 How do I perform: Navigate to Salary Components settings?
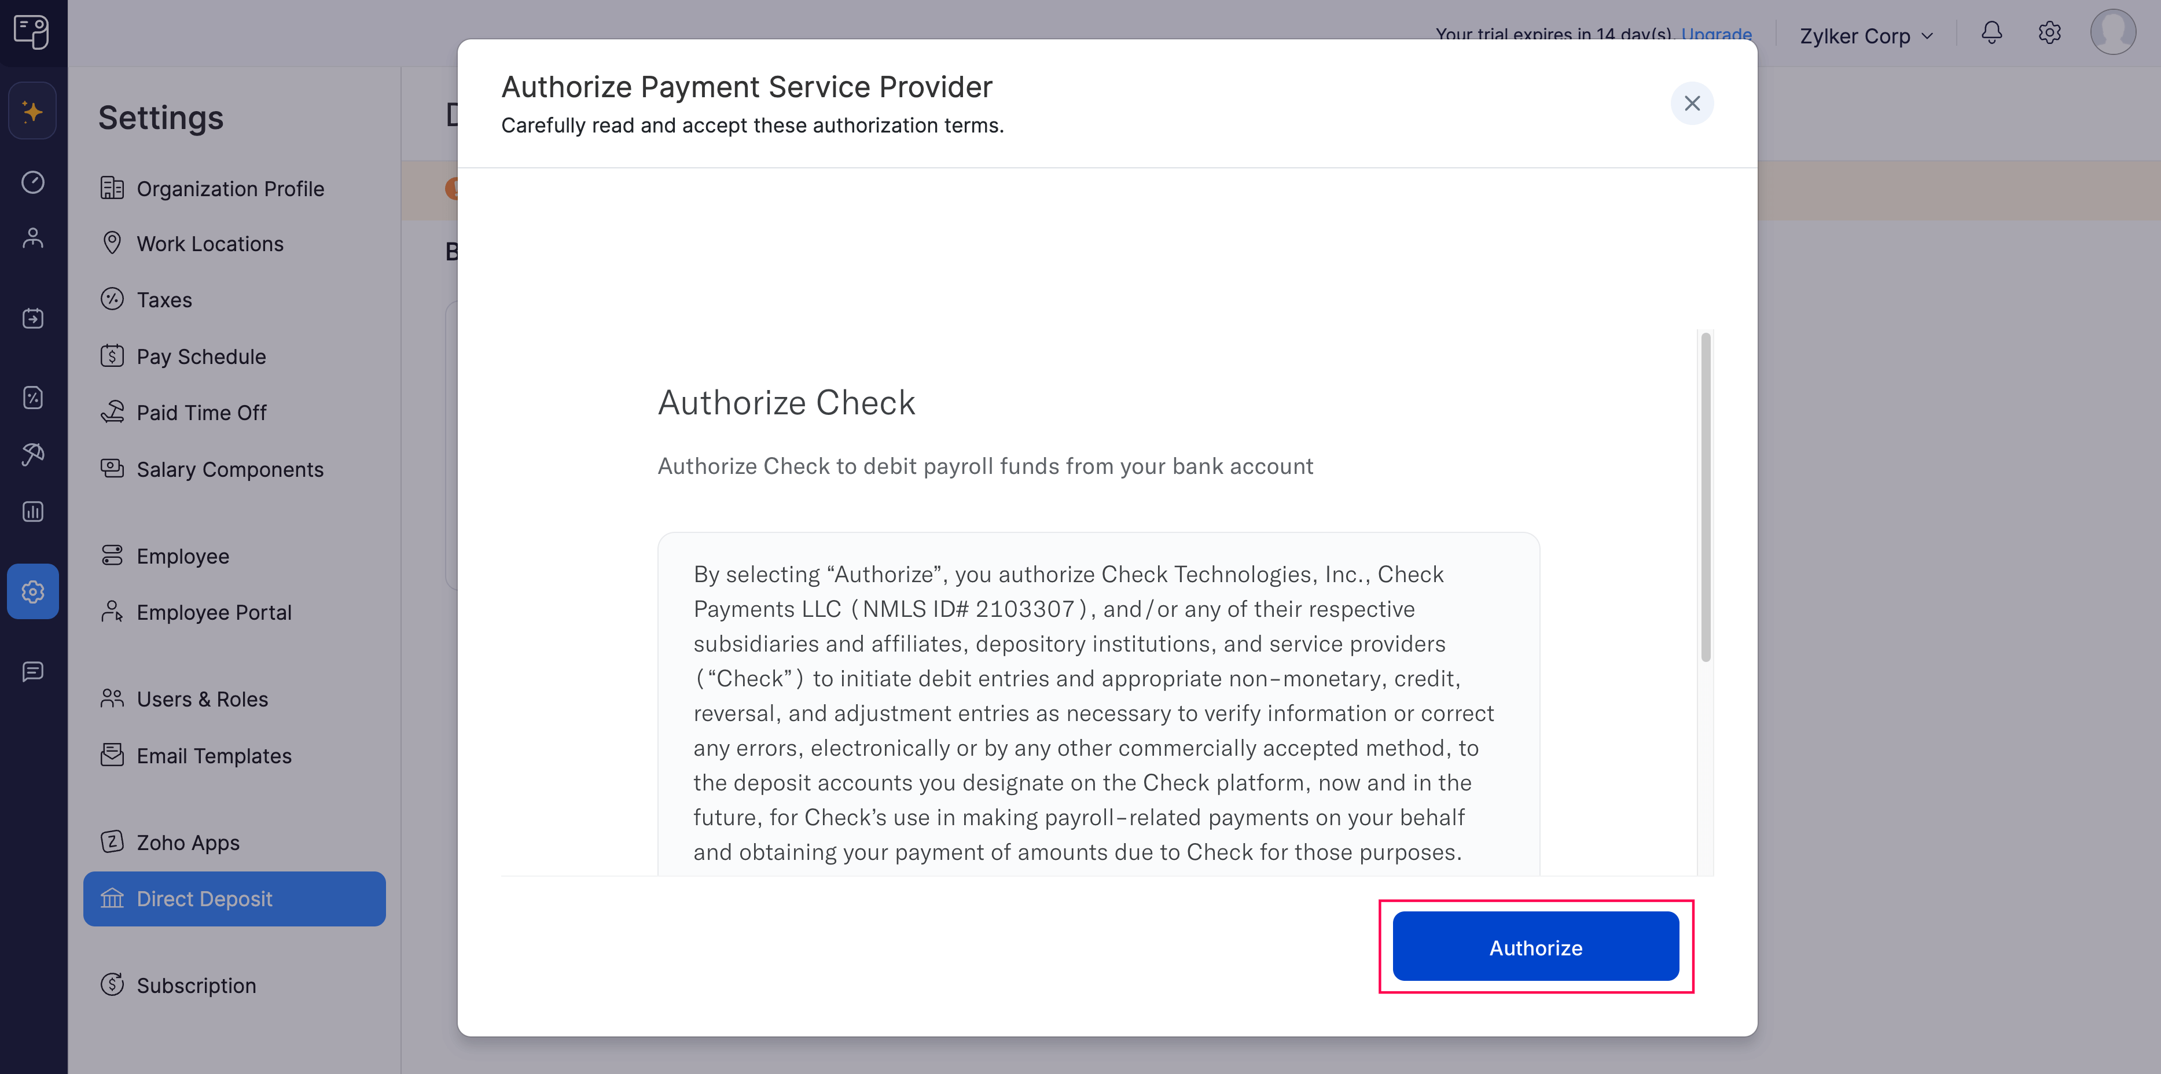[230, 468]
